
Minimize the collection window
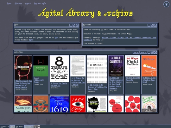pyautogui.click(x=149, y=52)
